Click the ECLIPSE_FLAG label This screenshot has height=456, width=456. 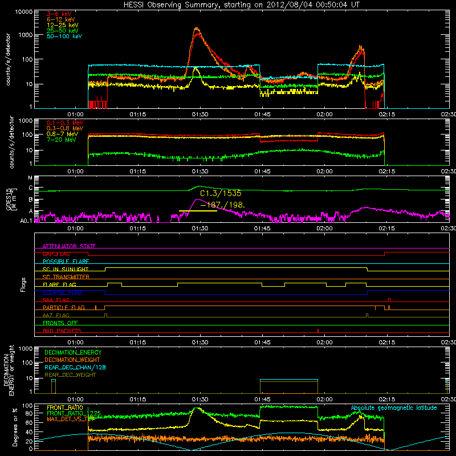click(x=62, y=292)
